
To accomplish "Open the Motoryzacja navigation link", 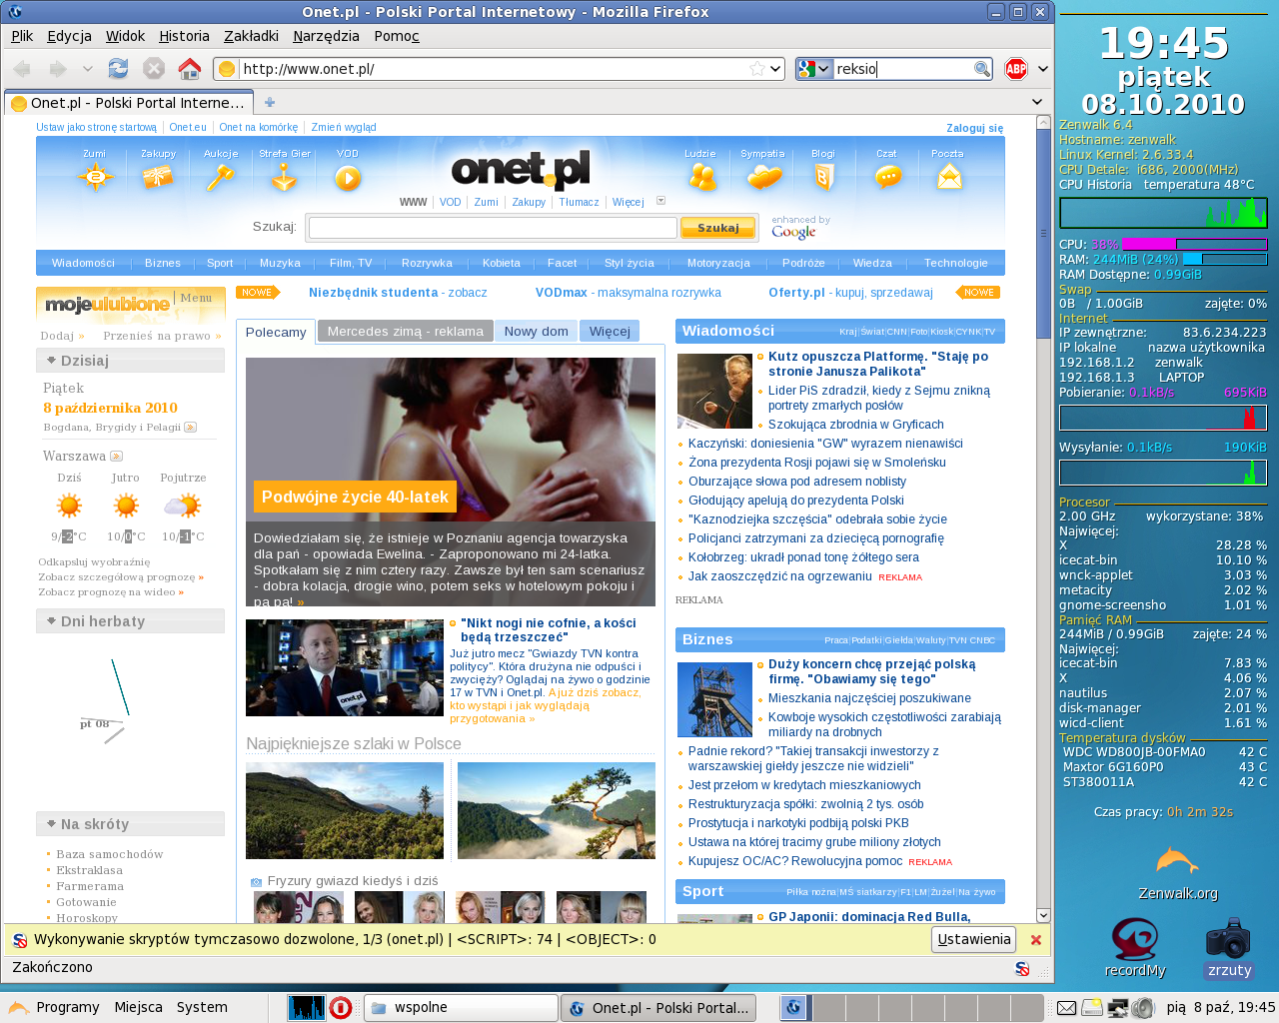I will (x=718, y=263).
